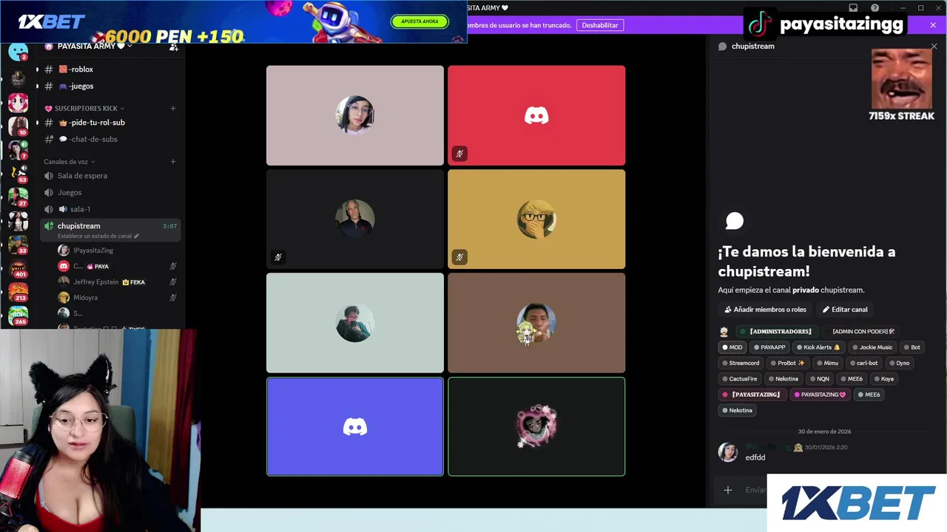Viewport: 947px width, 532px height.
Task: Click the CactusFire role chip
Action: pyautogui.click(x=740, y=379)
